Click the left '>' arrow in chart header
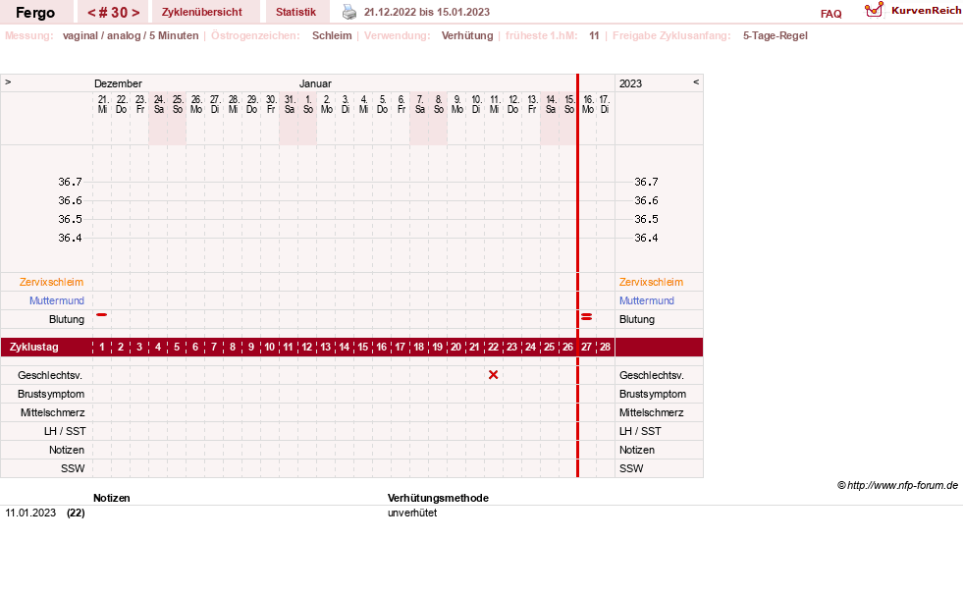Viewport: 963px width, 595px height. (8, 81)
